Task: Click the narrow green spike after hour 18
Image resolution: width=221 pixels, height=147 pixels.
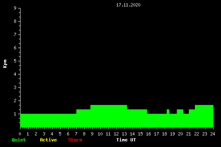Action: click(x=168, y=111)
